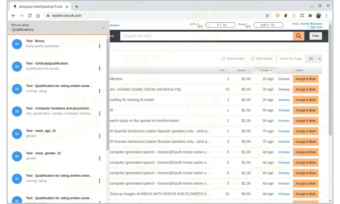
Task: Click the Reward goal 0.03 / 15 progress bar
Action: pos(269,25)
